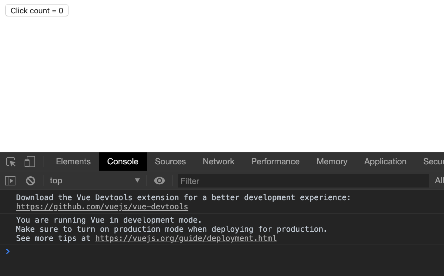Focus the console prompt input line
The image size is (444, 276).
(225, 252)
